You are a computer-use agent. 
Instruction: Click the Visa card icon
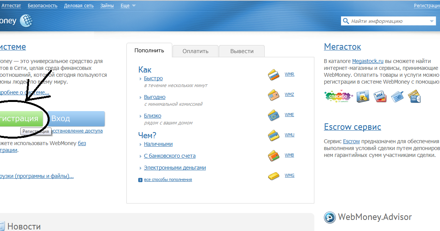380,96
